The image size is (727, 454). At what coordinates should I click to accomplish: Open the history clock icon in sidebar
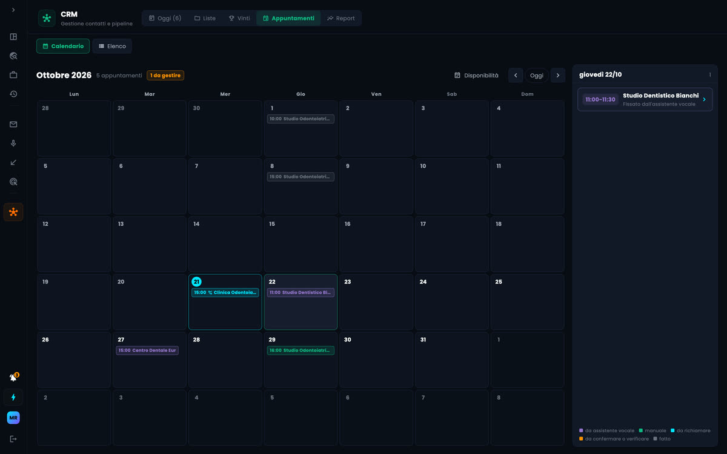click(13, 94)
